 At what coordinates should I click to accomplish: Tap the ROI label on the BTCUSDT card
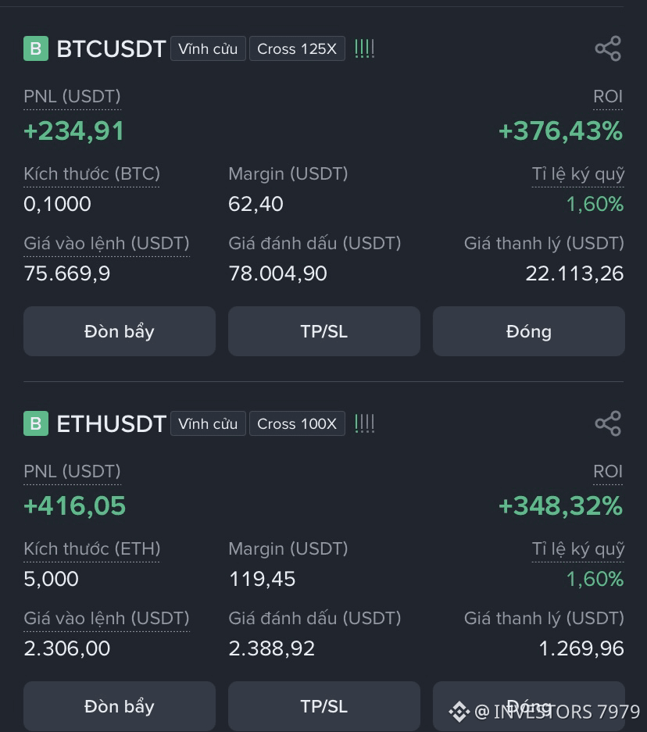[x=608, y=97]
